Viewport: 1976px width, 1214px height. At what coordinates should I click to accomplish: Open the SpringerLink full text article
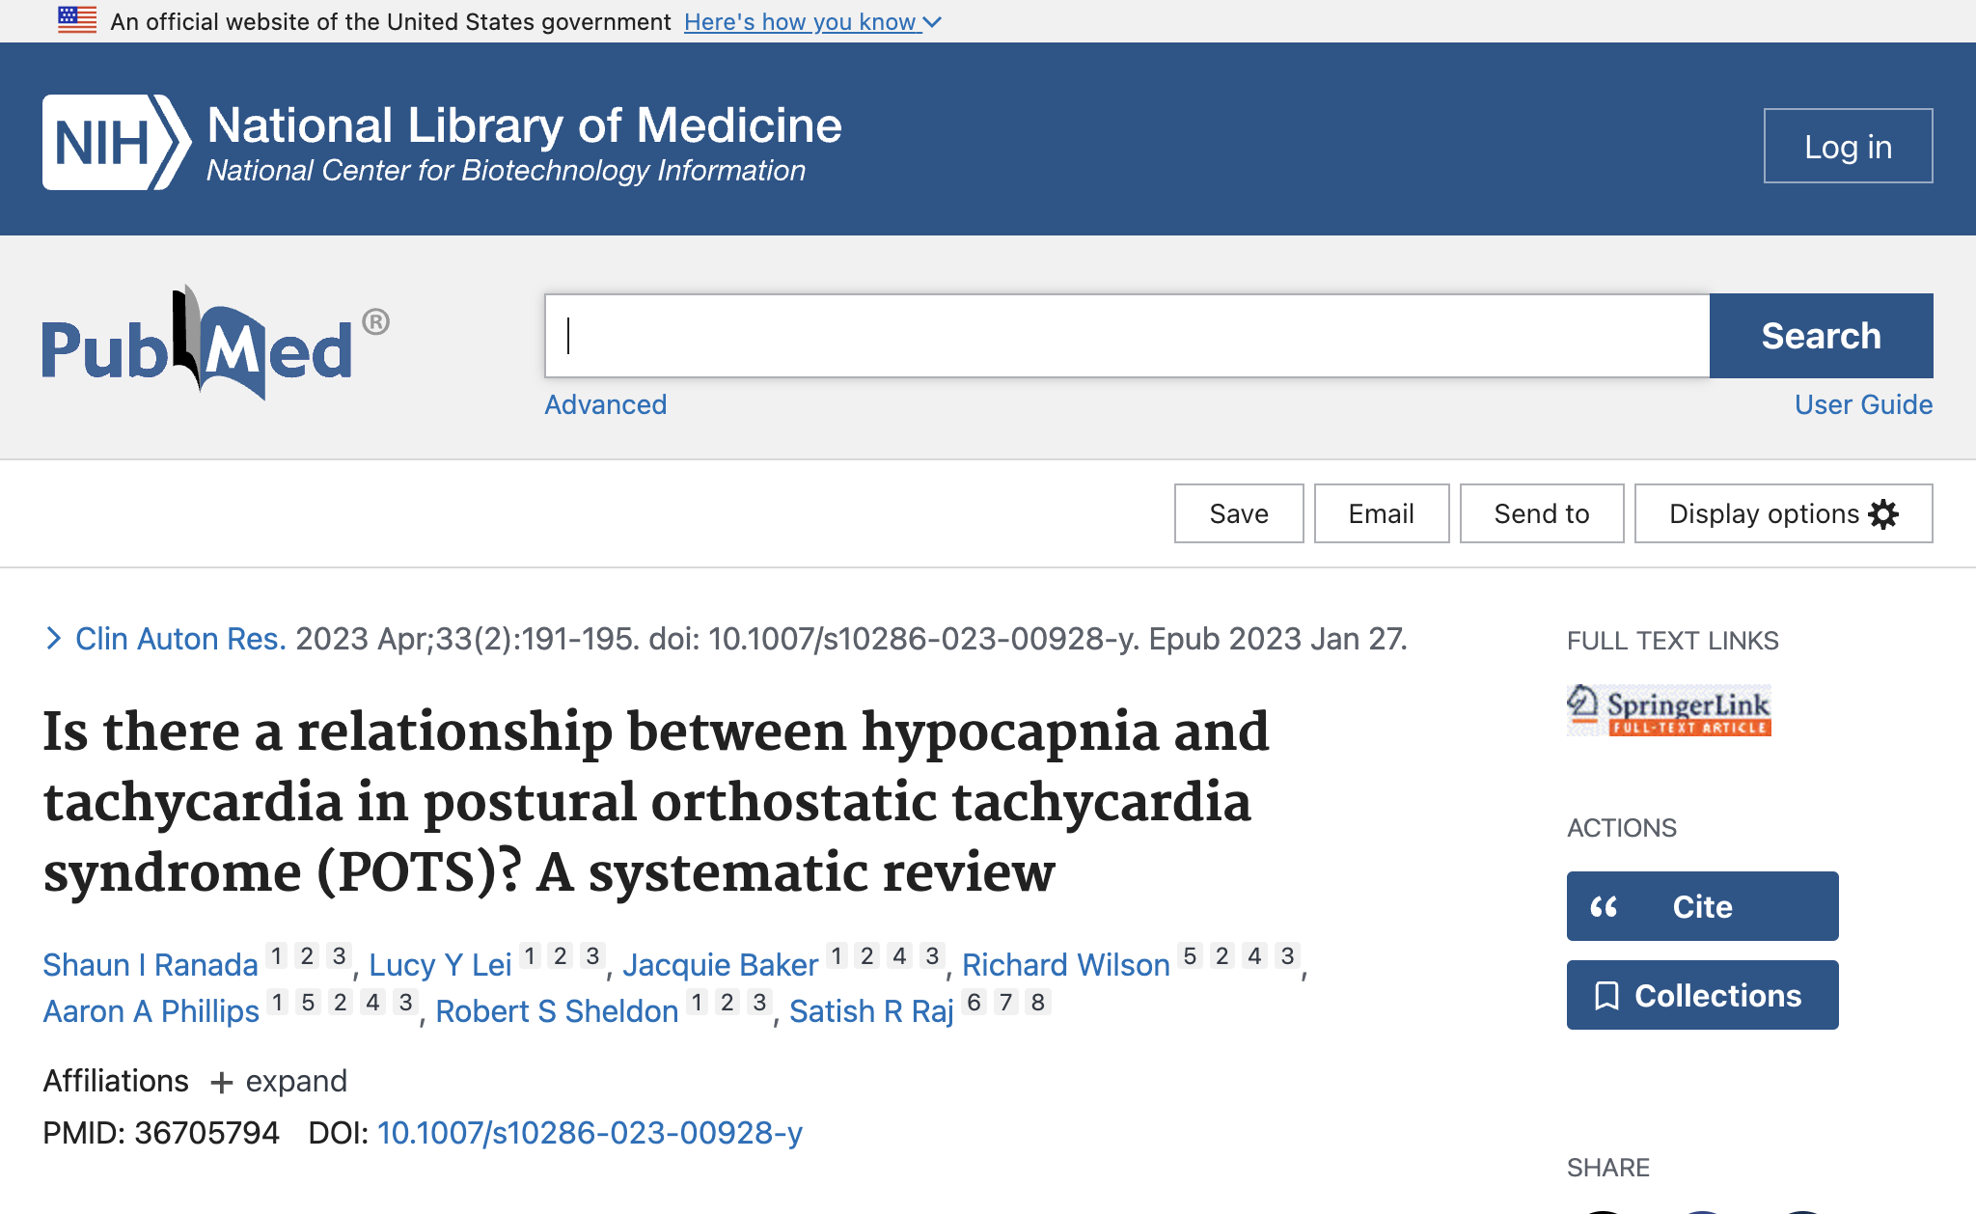pos(1669,710)
